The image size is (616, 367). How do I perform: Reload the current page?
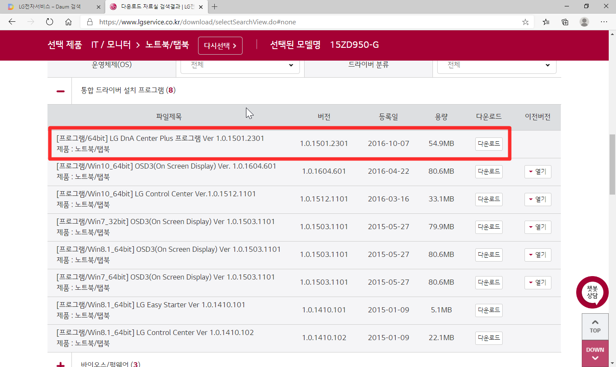(50, 22)
